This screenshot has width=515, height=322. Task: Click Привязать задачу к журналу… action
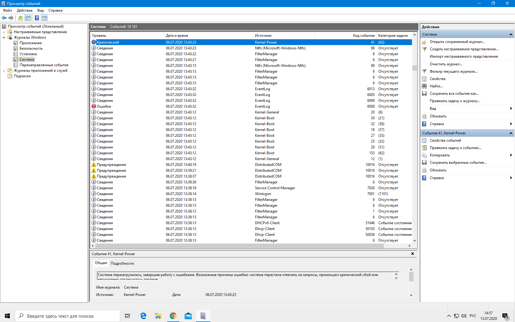tap(455, 101)
